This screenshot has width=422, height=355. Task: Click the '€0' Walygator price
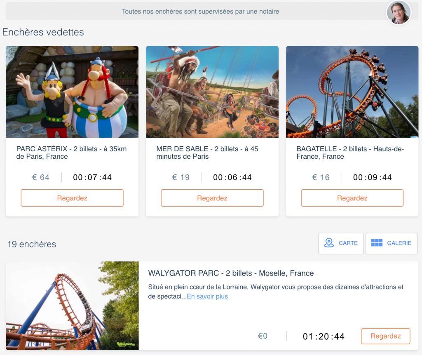[x=263, y=336]
